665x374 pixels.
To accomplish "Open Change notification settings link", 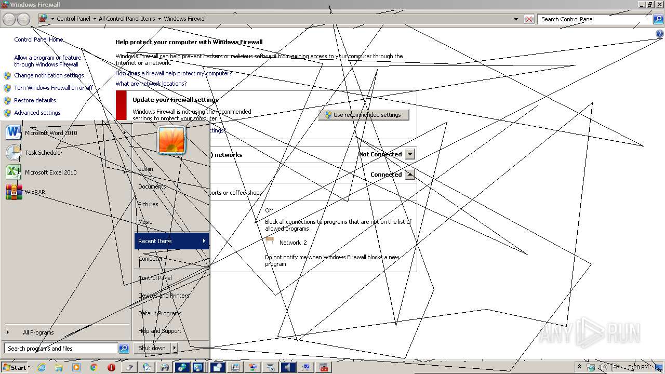I will (x=49, y=75).
